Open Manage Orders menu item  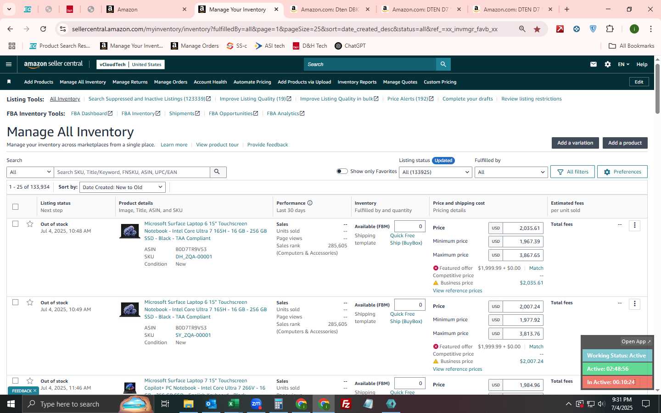(171, 82)
